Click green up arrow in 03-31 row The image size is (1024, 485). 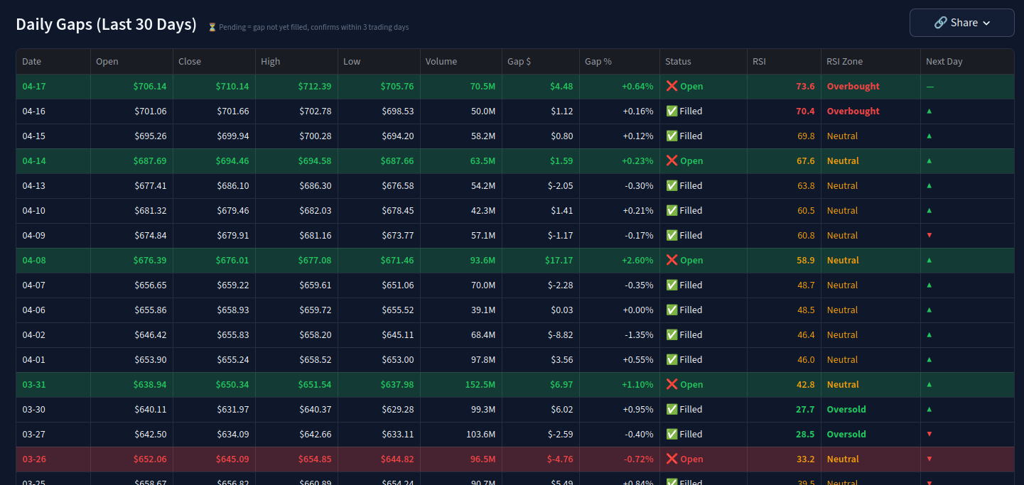[929, 384]
